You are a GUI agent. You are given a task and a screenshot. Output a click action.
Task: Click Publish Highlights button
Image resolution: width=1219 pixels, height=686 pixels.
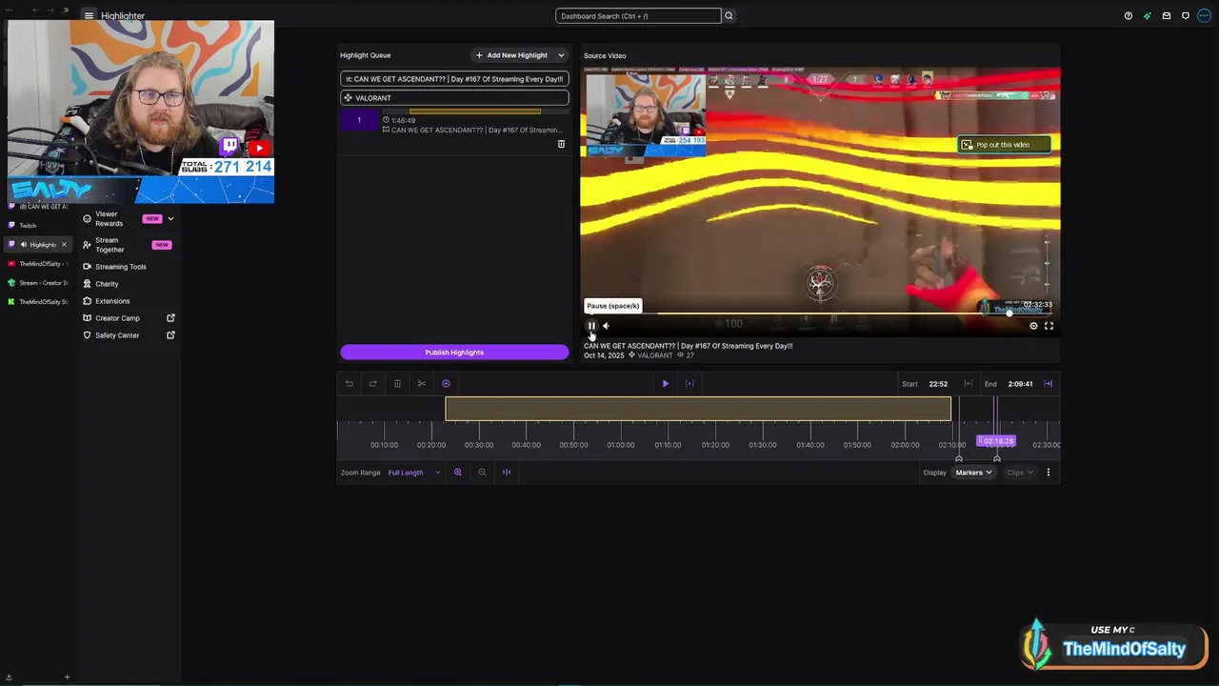(x=454, y=353)
